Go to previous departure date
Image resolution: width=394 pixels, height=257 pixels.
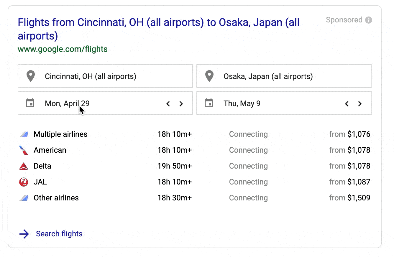168,104
